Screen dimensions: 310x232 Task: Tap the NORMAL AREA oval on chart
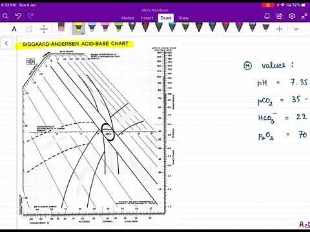click(x=108, y=132)
